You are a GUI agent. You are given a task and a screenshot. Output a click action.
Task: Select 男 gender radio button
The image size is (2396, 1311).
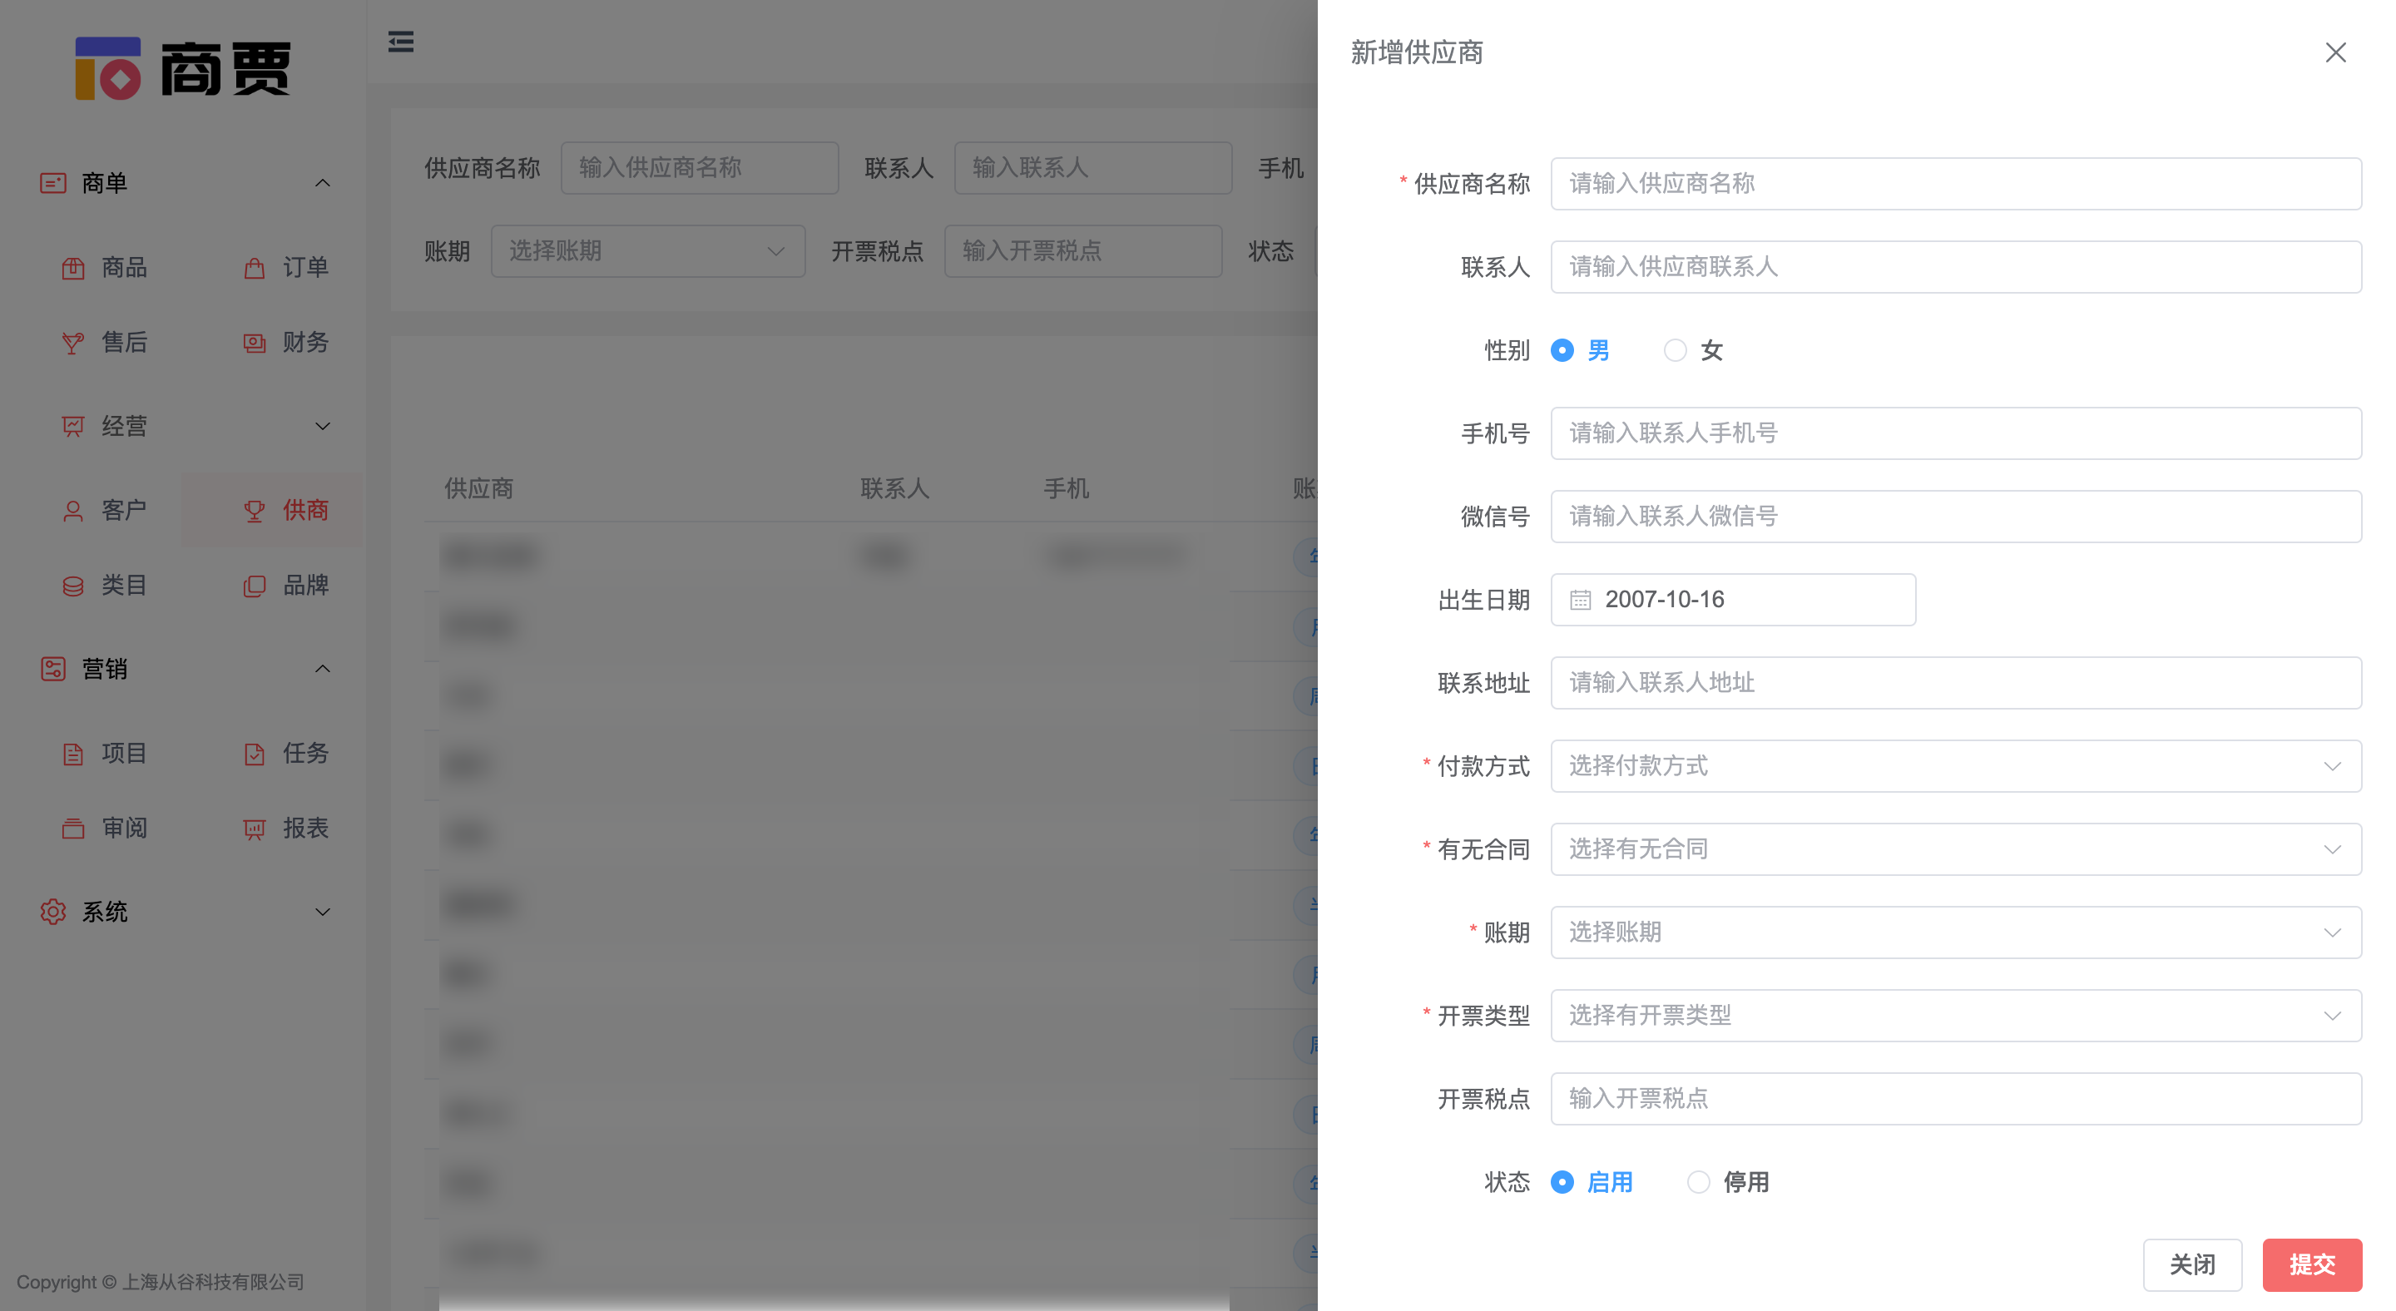coord(1561,350)
